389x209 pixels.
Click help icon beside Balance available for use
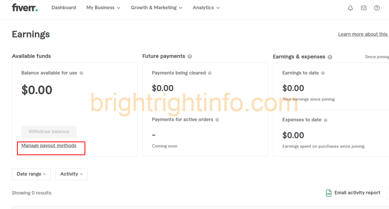[x=81, y=73]
